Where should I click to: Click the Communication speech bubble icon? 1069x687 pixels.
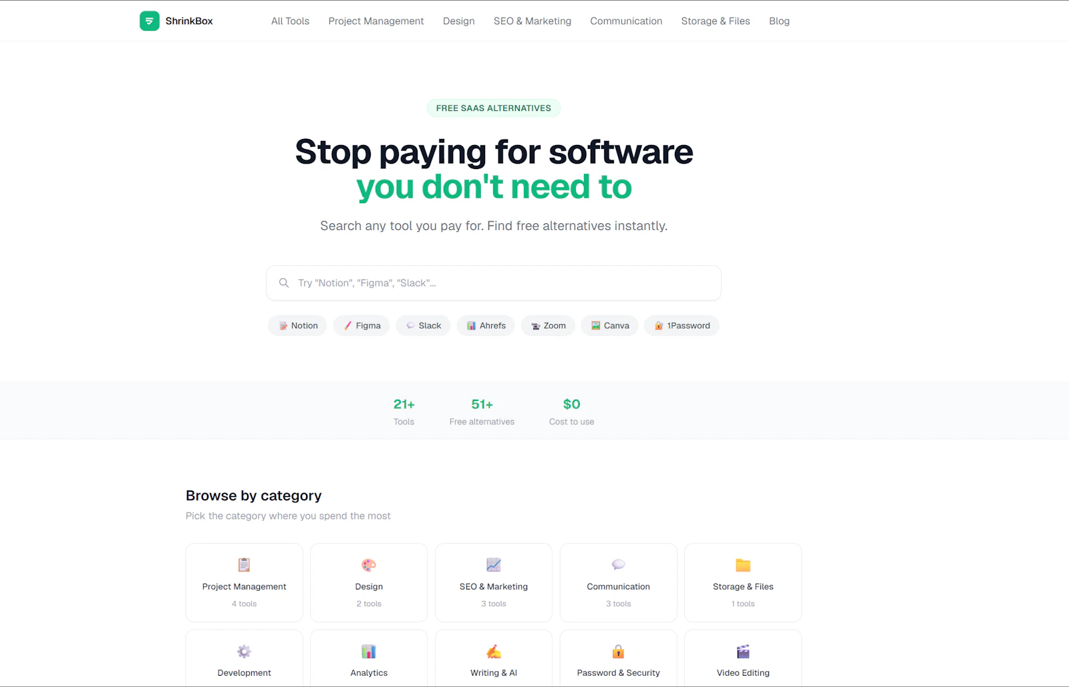tap(619, 565)
